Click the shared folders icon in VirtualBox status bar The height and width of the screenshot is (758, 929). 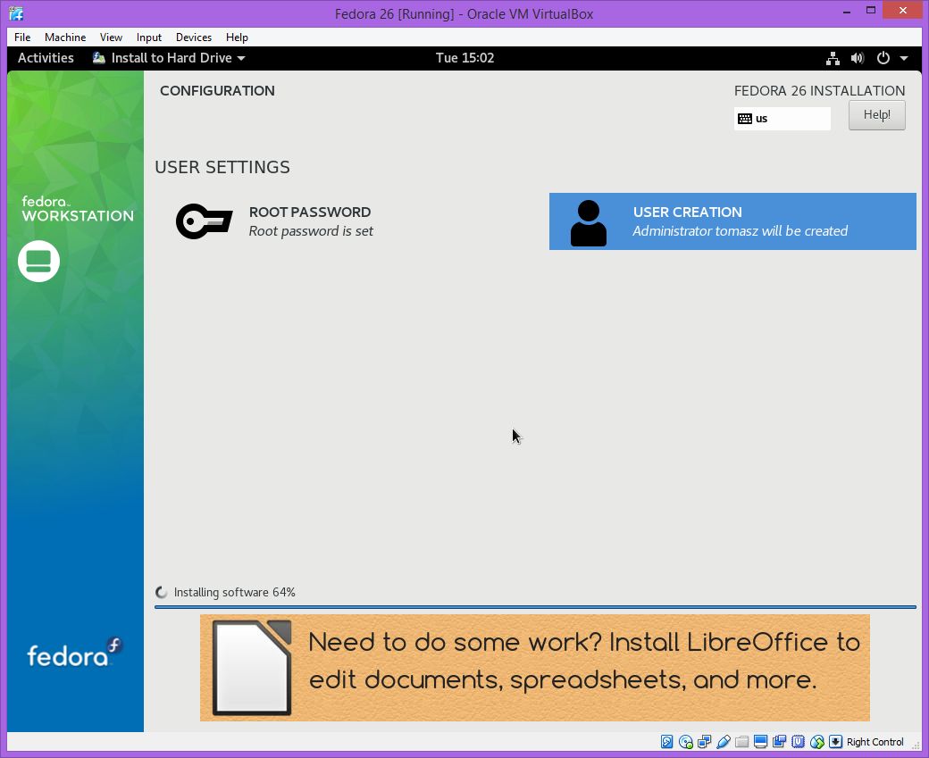click(x=741, y=741)
